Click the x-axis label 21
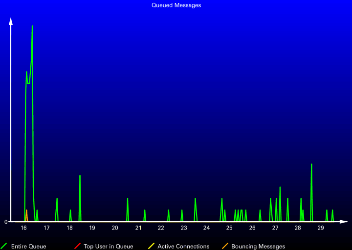 tap(138, 228)
